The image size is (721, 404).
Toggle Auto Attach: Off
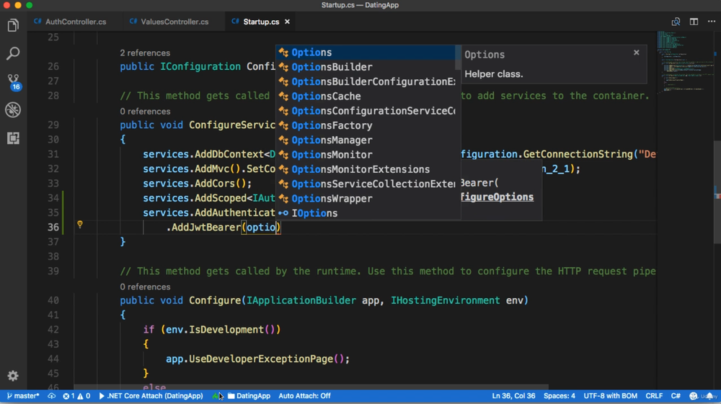click(304, 396)
